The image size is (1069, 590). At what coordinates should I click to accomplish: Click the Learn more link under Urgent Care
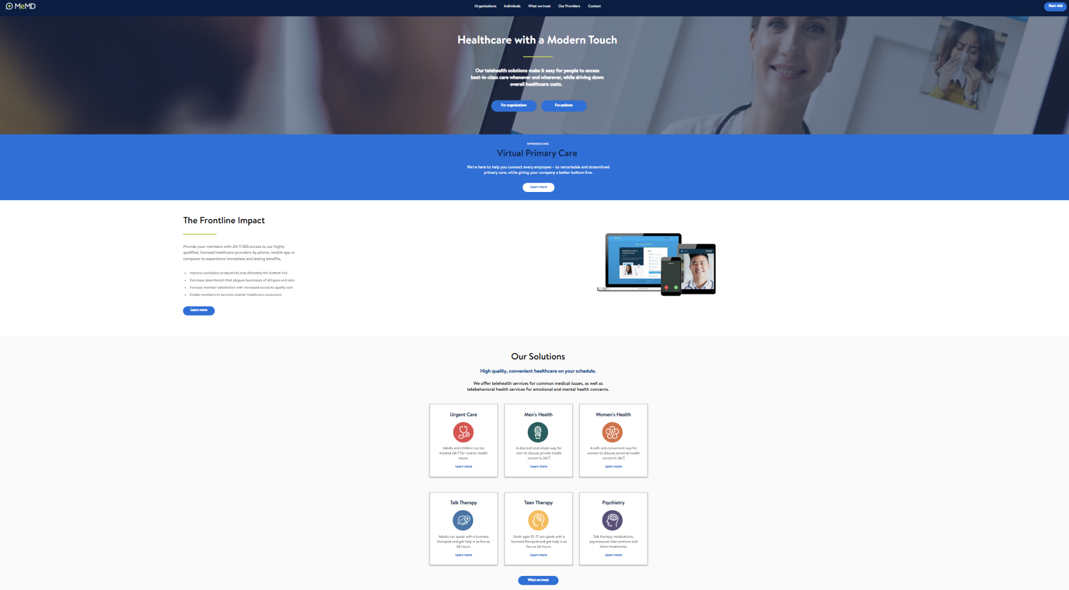click(464, 466)
